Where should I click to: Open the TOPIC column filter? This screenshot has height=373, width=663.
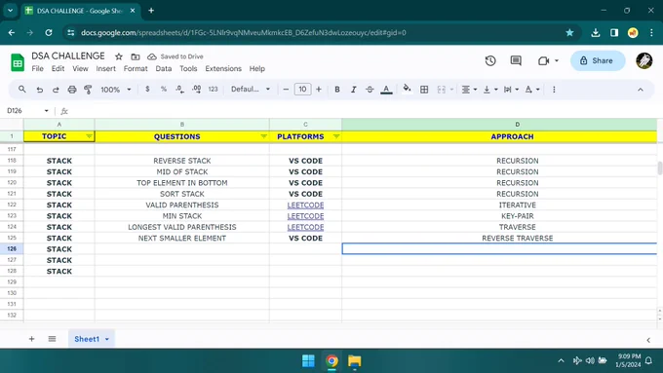click(x=89, y=136)
